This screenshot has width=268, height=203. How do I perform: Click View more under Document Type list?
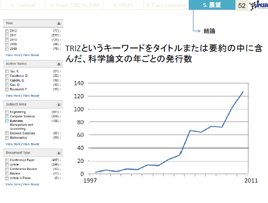(x=13, y=184)
